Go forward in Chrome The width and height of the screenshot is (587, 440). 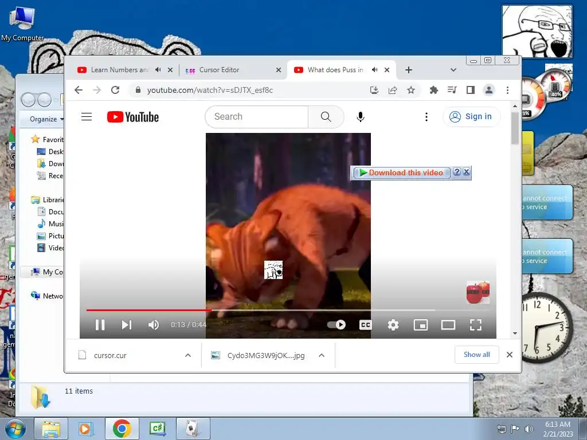pos(96,90)
